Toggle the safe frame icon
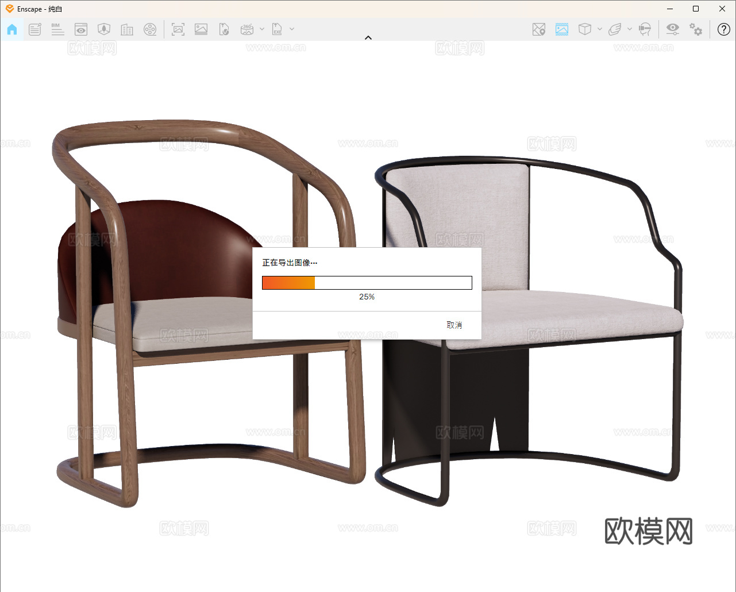This screenshot has width=736, height=592. pos(562,29)
